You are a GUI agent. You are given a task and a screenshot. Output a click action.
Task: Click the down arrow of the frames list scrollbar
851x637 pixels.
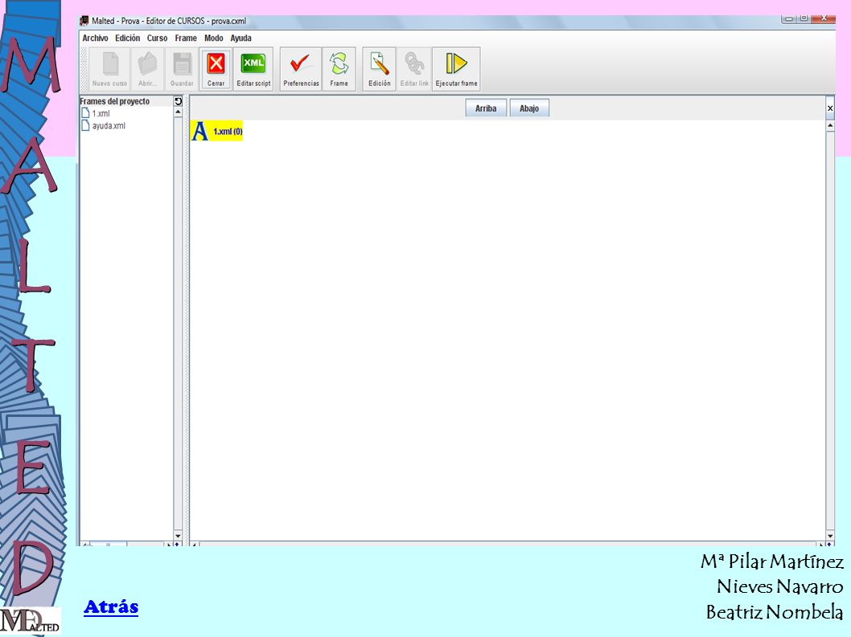(178, 536)
